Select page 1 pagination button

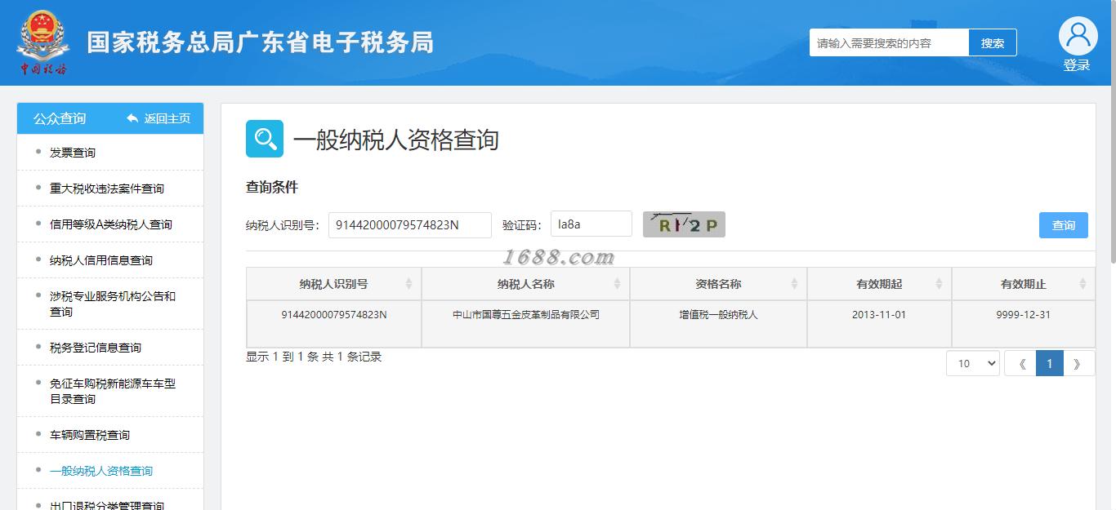click(1050, 364)
